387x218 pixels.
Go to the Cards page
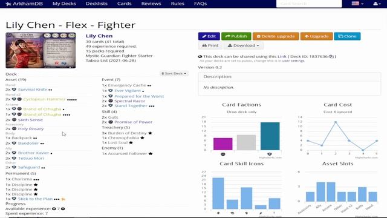(125, 4)
